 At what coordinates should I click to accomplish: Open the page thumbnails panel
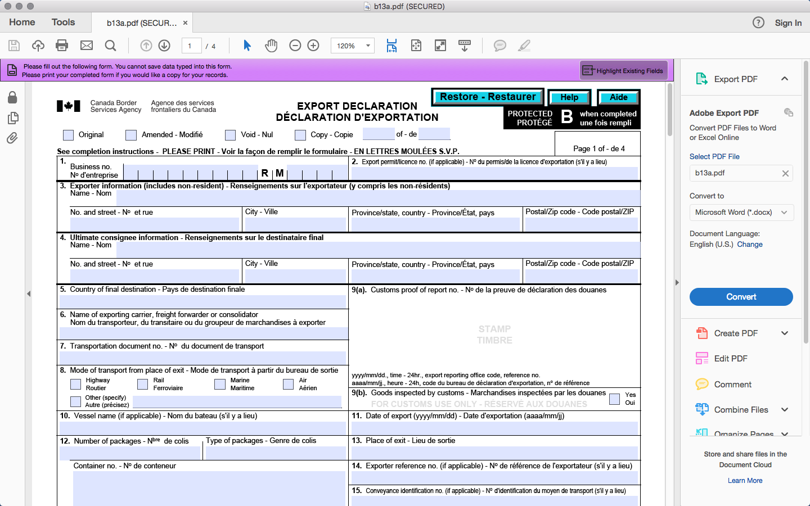coord(12,118)
